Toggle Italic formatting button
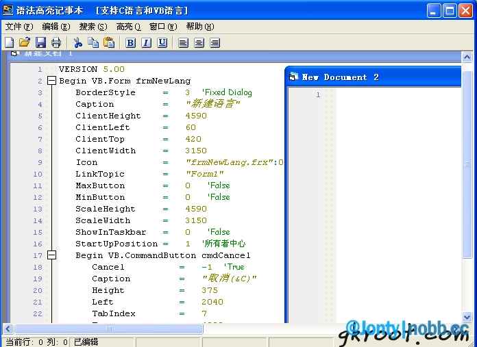The width and height of the screenshot is (477, 347). pyautogui.click(x=146, y=42)
